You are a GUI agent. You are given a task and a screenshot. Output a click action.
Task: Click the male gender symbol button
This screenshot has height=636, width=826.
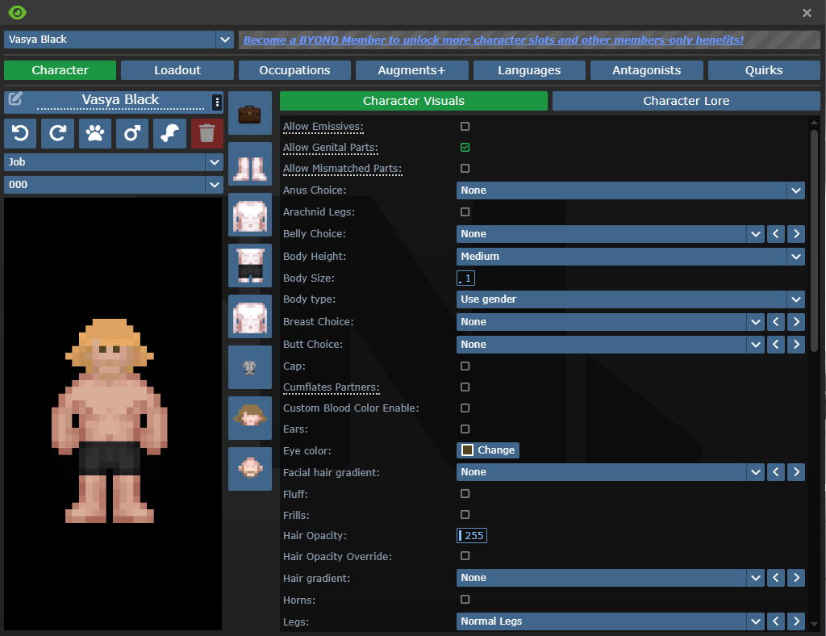point(132,133)
